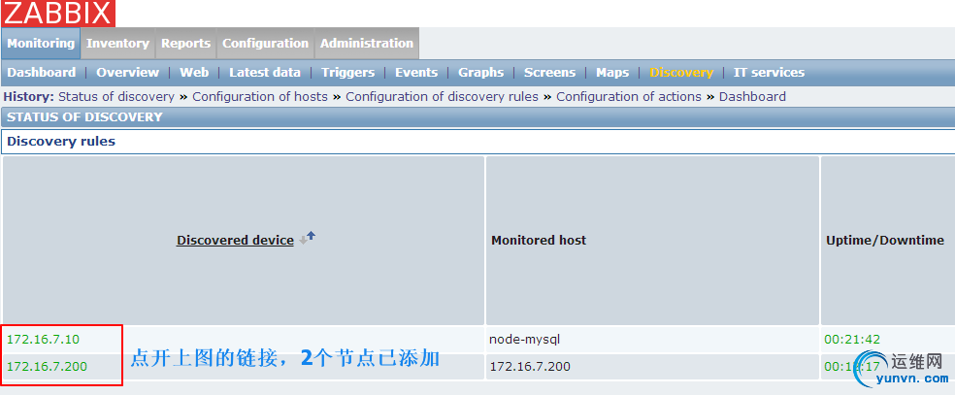Click the Uptime/Downtime column header

[885, 241]
